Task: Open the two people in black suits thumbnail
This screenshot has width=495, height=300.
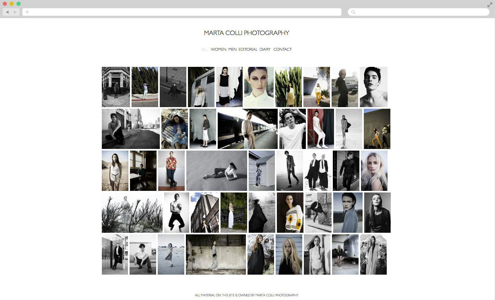Action: click(318, 171)
